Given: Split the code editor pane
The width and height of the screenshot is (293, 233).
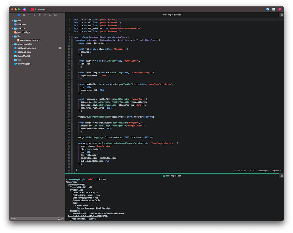Looking at the screenshot, I should (281, 15).
